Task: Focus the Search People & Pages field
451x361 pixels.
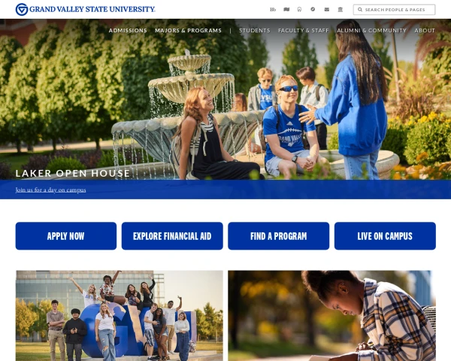Action: pyautogui.click(x=394, y=10)
